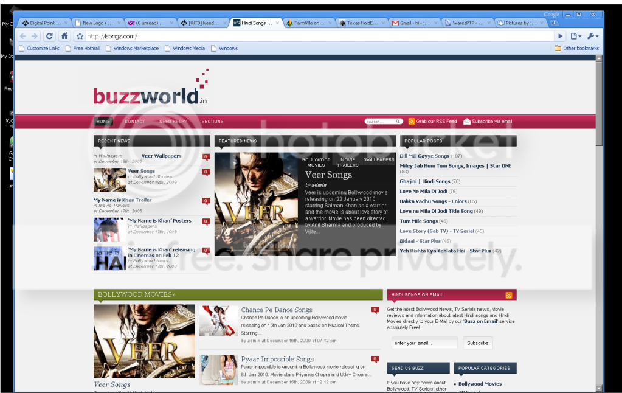Click the Chance Pe Dance thumbnail
622x393 pixels.
pos(219,321)
